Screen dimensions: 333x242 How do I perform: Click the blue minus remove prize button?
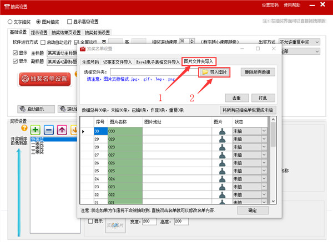[49, 130]
